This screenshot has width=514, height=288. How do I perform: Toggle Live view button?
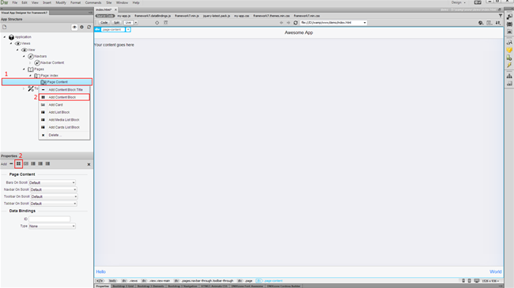128,23
